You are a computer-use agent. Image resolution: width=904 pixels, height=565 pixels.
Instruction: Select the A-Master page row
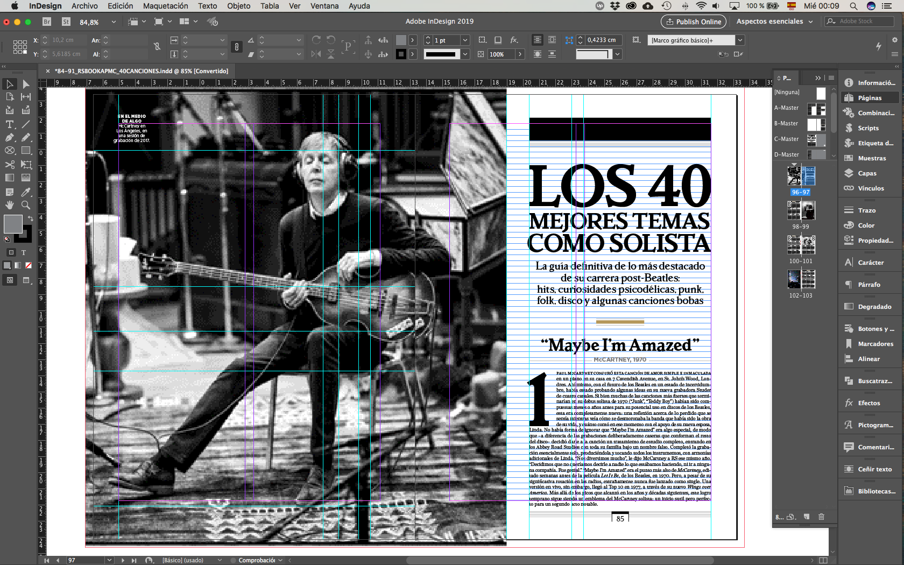800,108
